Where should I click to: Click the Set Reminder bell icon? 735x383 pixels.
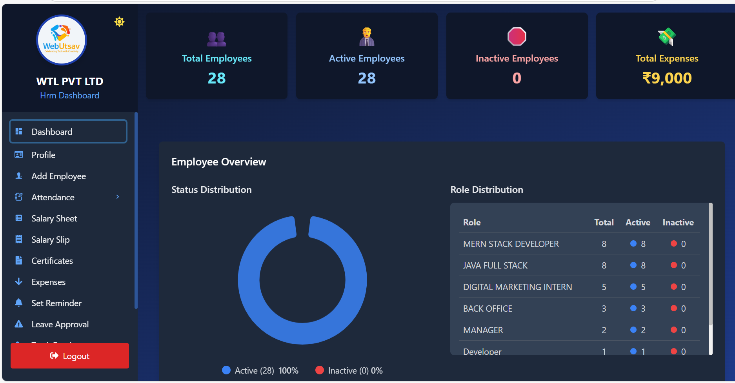[x=19, y=303]
